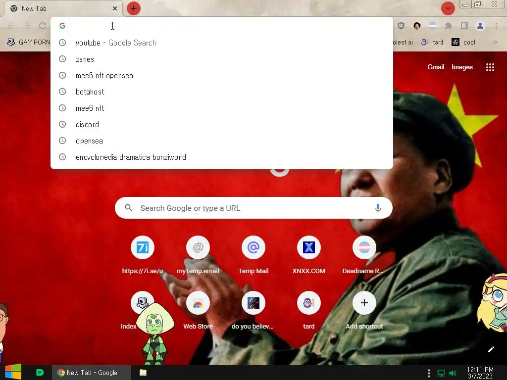This screenshot has width=507, height=380.
Task: Select the botghost history suggestion
Action: pyautogui.click(x=222, y=92)
